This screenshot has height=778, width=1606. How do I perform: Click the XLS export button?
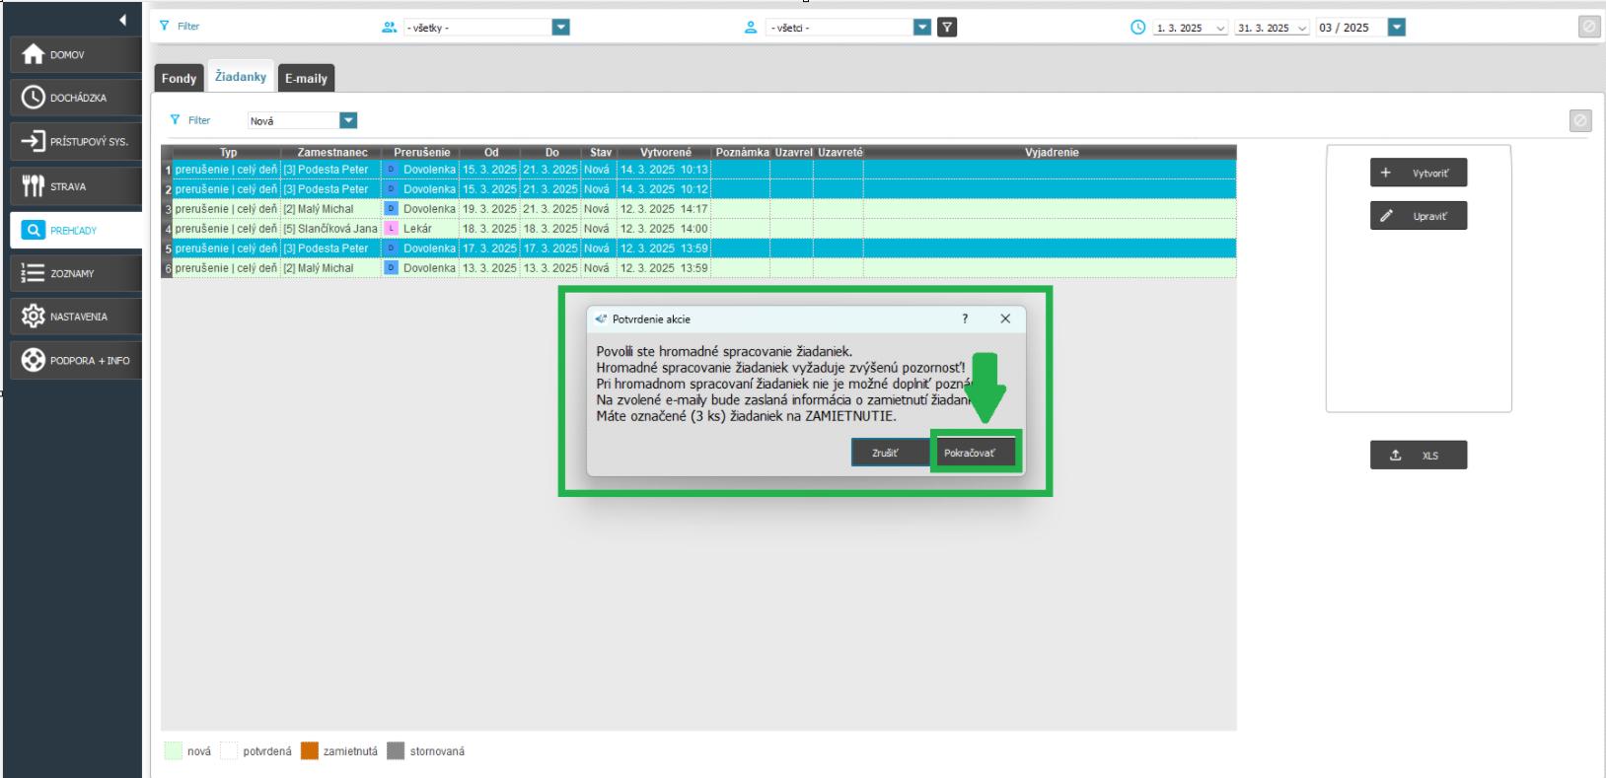click(1418, 456)
